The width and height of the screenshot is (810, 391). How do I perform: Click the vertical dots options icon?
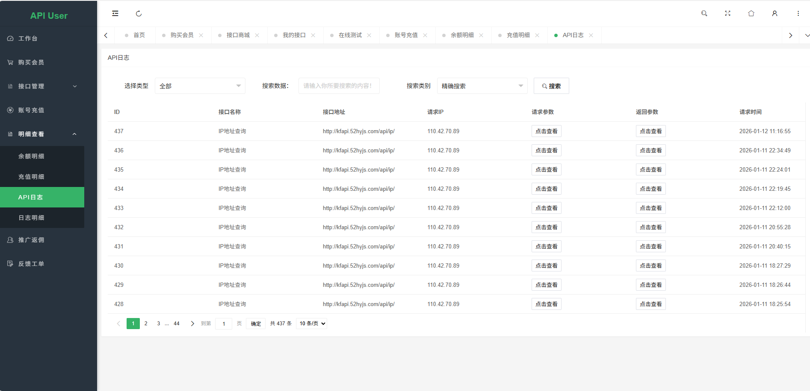pos(798,13)
